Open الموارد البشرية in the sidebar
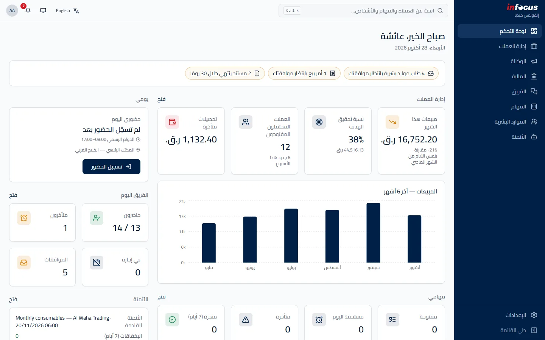Screen dimensions: 545x340 [x=500, y=122]
